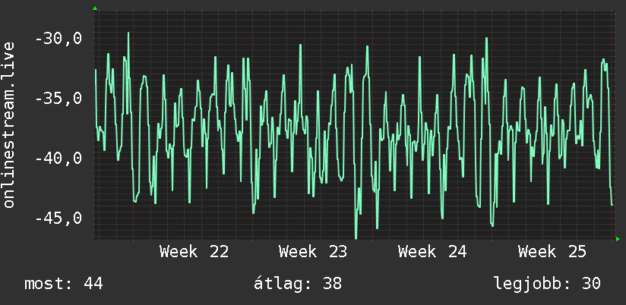Click the -30,0 y-axis value

pyautogui.click(x=58, y=39)
